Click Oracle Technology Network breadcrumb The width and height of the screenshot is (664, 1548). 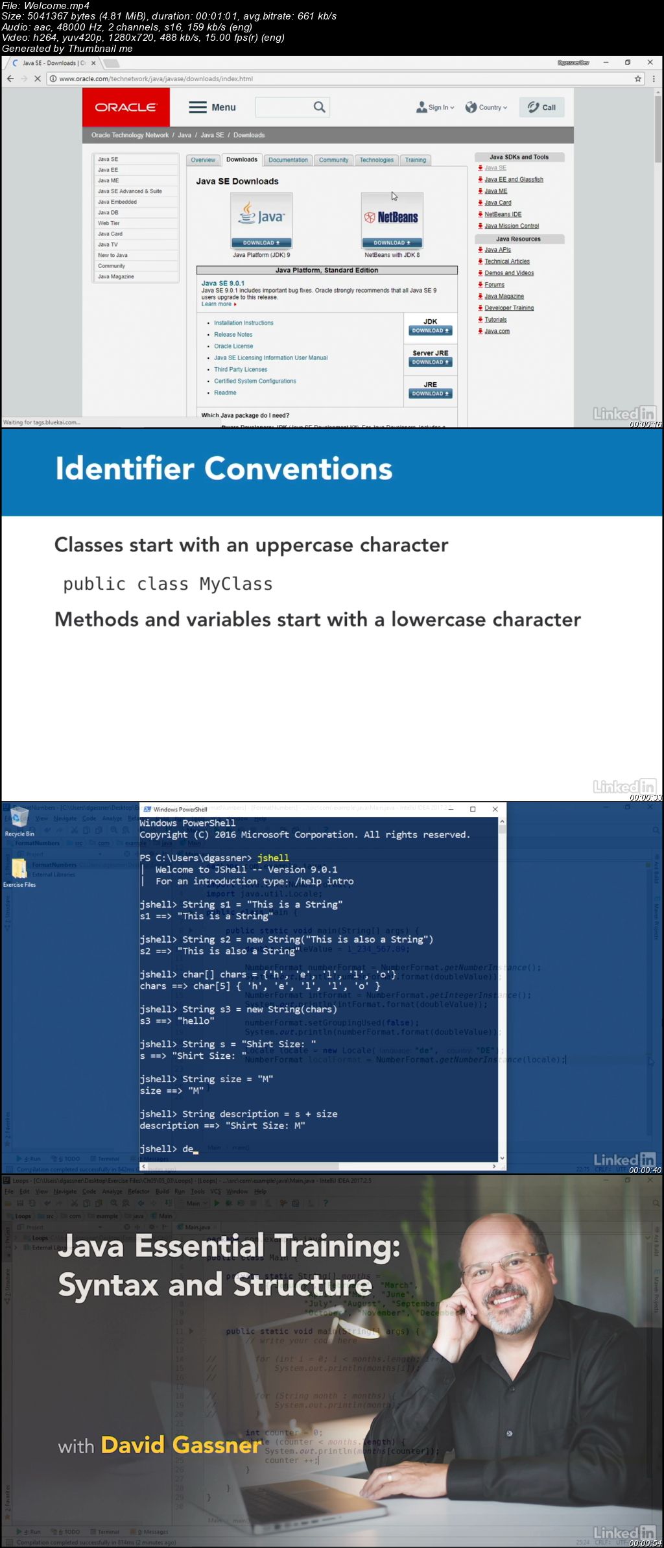pyautogui.click(x=130, y=135)
